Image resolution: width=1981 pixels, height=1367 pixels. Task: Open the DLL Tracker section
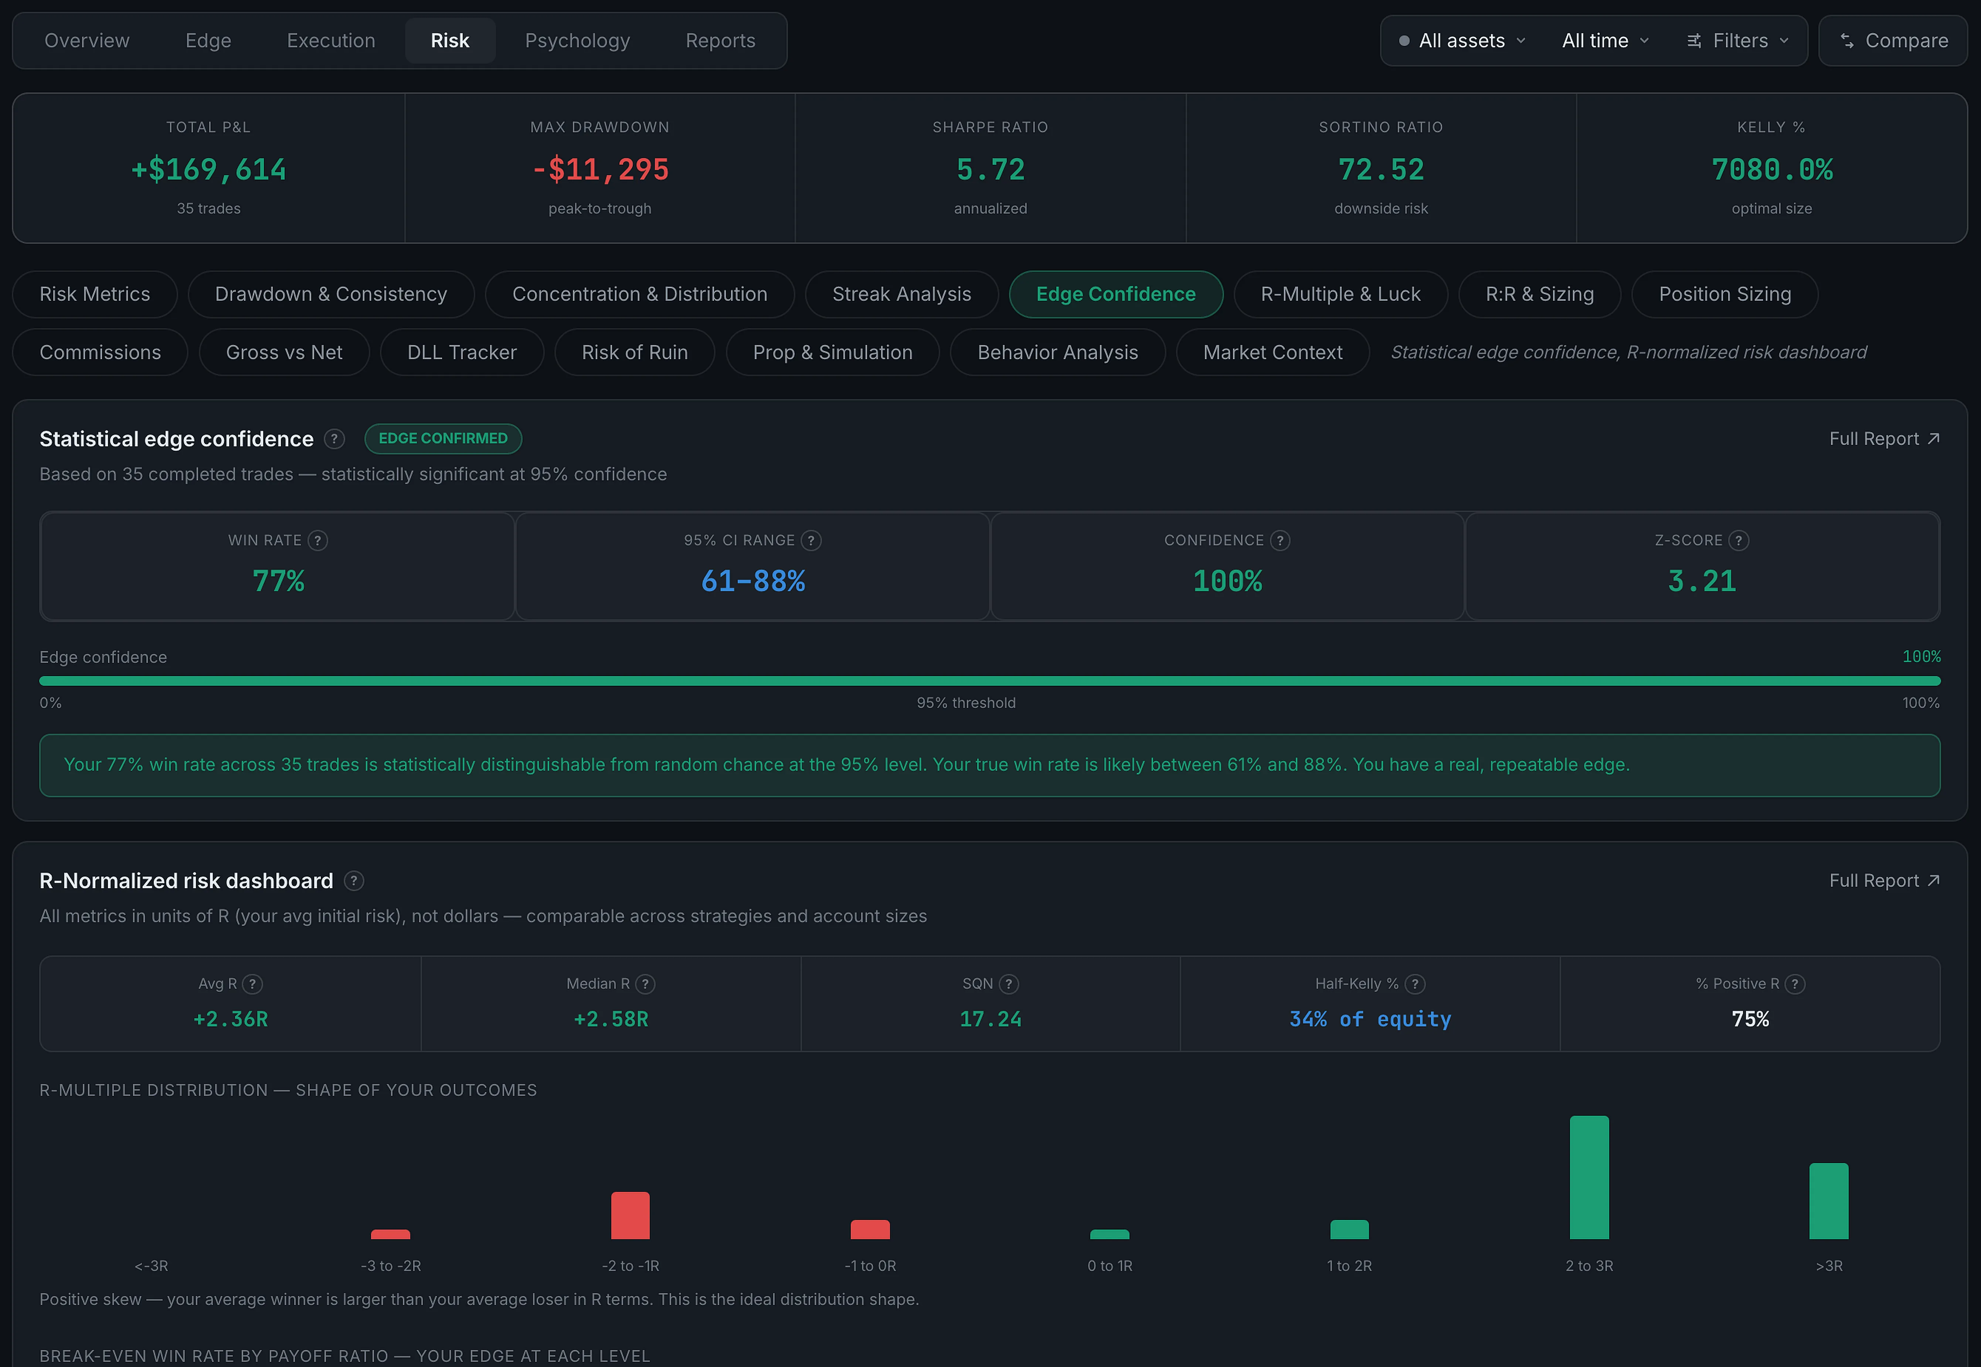462,352
